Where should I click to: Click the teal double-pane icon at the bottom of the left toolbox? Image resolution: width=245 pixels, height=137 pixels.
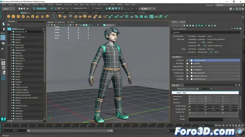coord(3,119)
